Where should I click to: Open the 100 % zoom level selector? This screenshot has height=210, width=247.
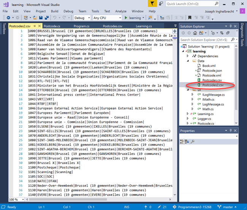[x=15, y=199]
